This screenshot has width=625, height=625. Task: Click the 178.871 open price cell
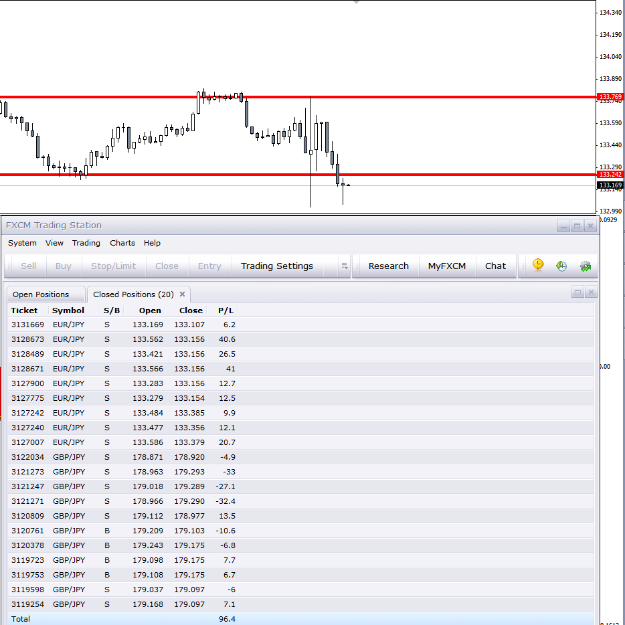tap(148, 457)
